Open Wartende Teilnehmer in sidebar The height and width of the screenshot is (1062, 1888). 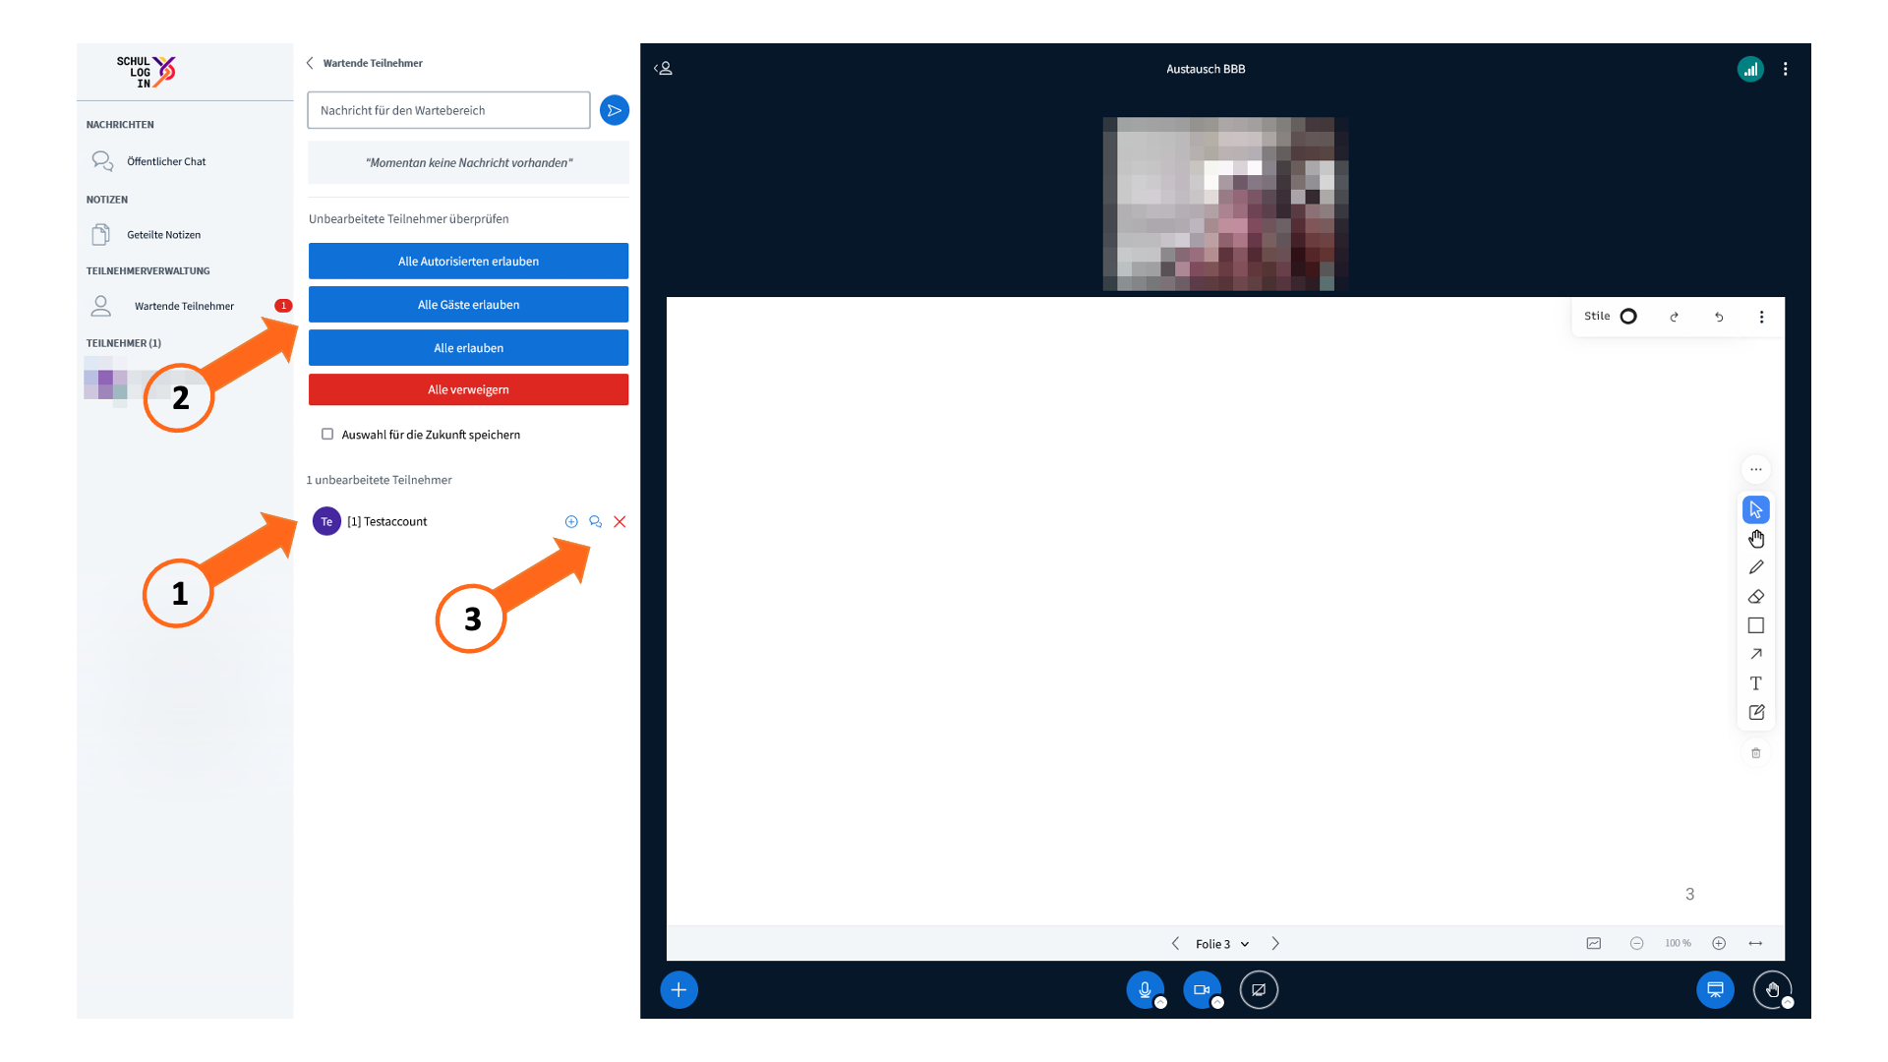(184, 306)
